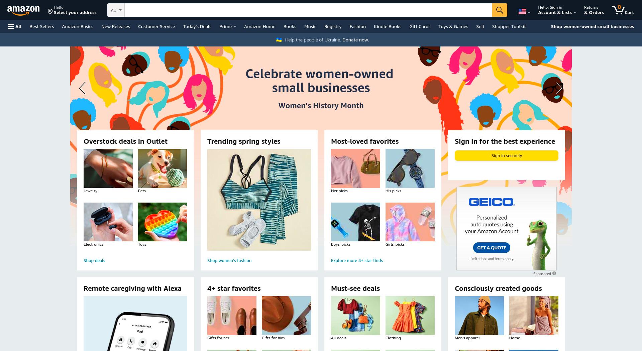Click the Amazon logo
Viewport: 642px width, 351px height.
[23, 10]
